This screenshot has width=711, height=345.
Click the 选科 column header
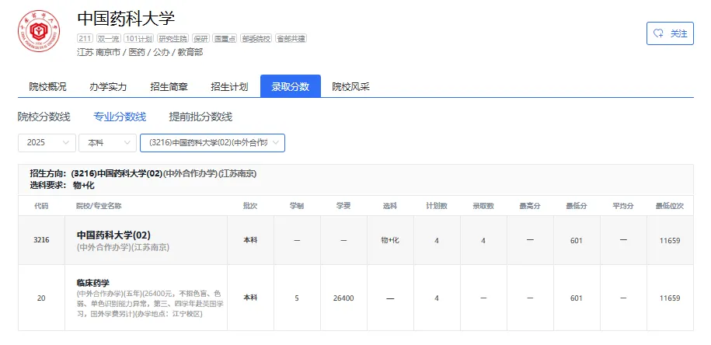tap(390, 206)
